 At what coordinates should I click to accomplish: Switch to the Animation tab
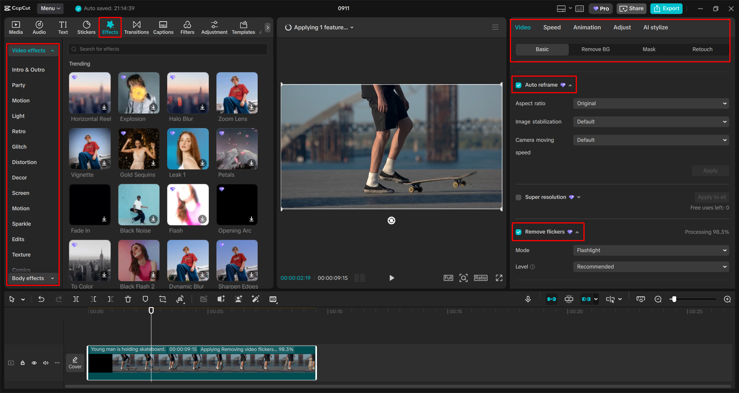pos(587,27)
